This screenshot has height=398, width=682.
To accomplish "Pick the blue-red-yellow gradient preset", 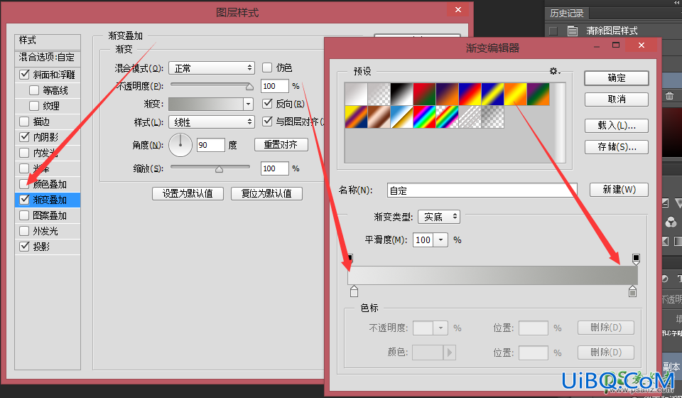I will point(470,94).
